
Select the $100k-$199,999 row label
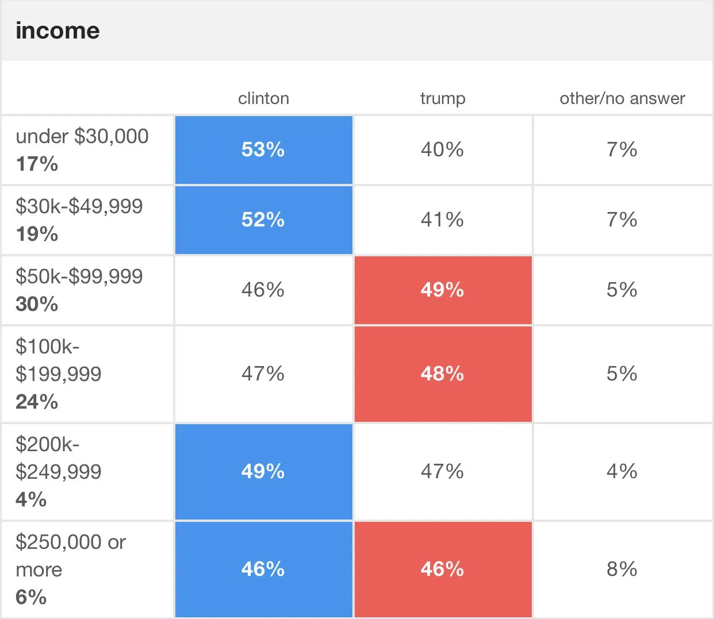59,361
